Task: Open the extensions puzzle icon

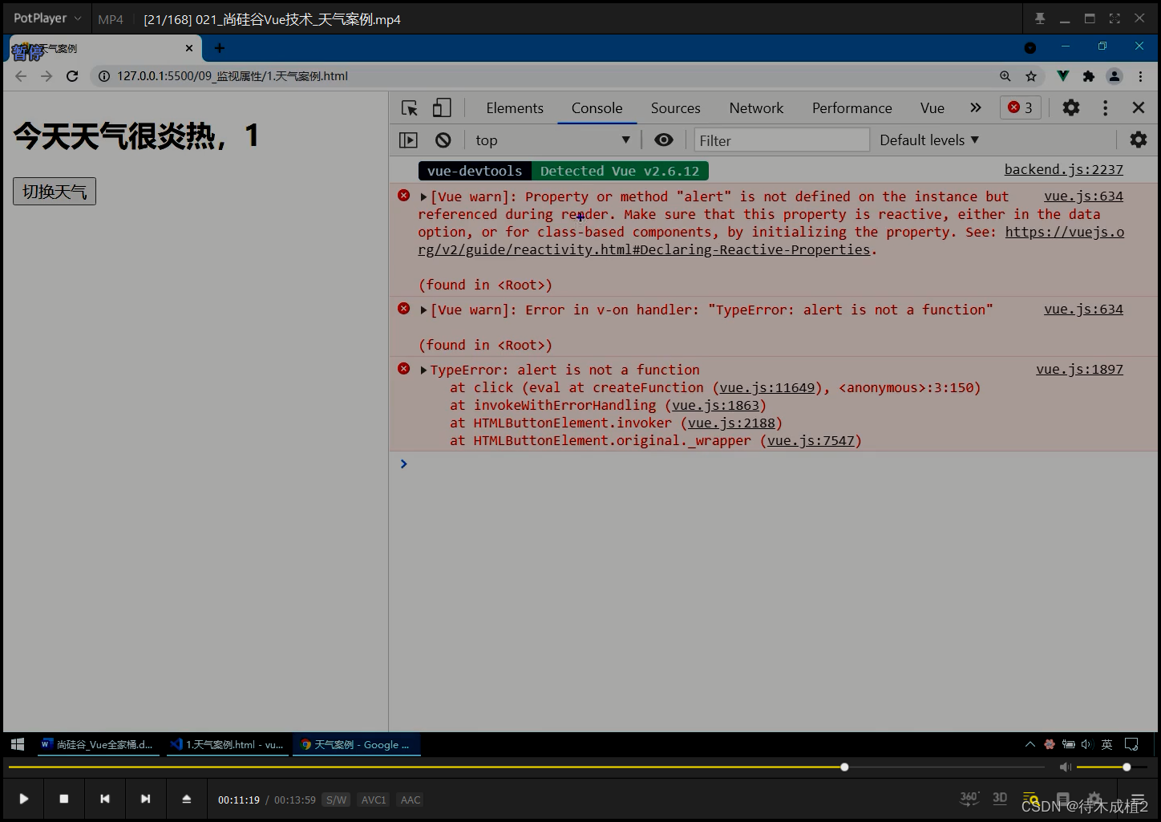Action: tap(1088, 76)
